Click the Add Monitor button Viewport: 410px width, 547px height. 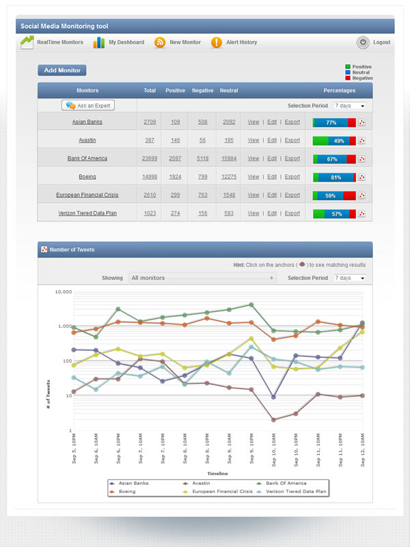[62, 70]
